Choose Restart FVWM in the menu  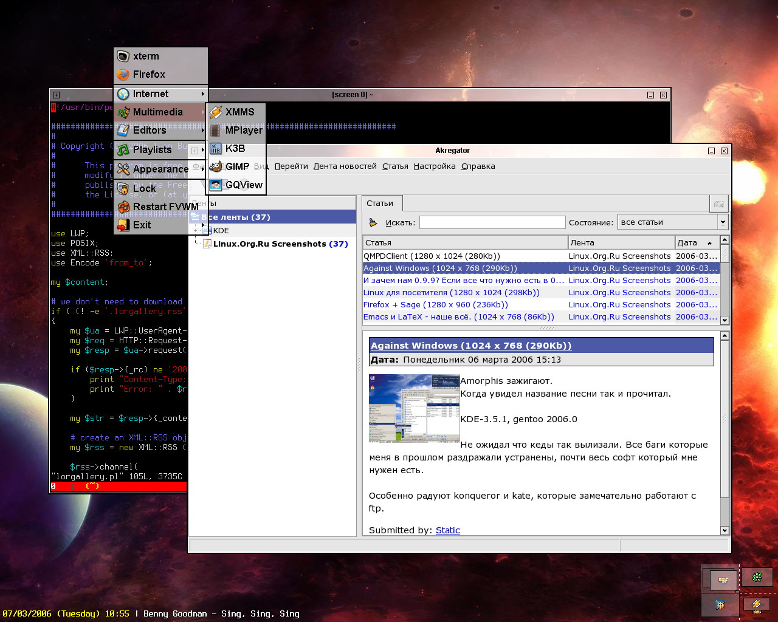tap(160, 207)
